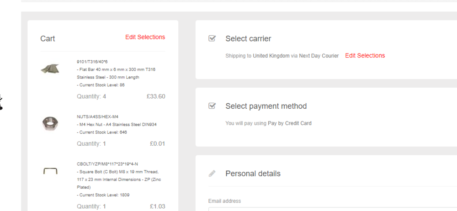The height and width of the screenshot is (211, 457).
Task: Open the Square C Bolt product image
Action: pos(50,171)
